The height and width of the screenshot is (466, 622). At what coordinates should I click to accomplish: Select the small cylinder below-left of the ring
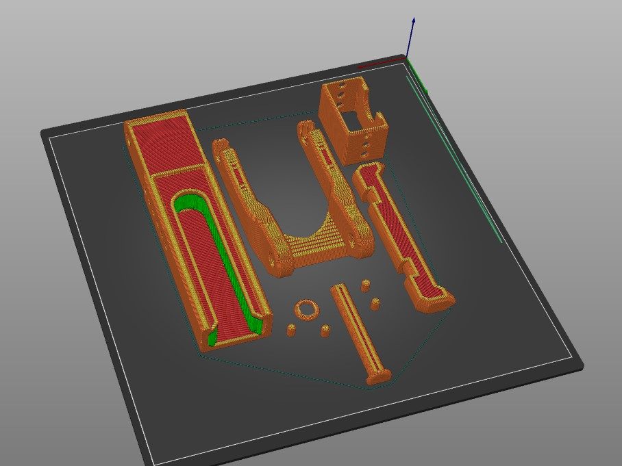click(x=292, y=330)
